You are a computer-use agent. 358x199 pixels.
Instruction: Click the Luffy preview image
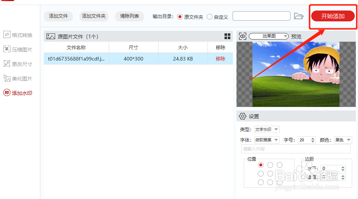point(296,74)
